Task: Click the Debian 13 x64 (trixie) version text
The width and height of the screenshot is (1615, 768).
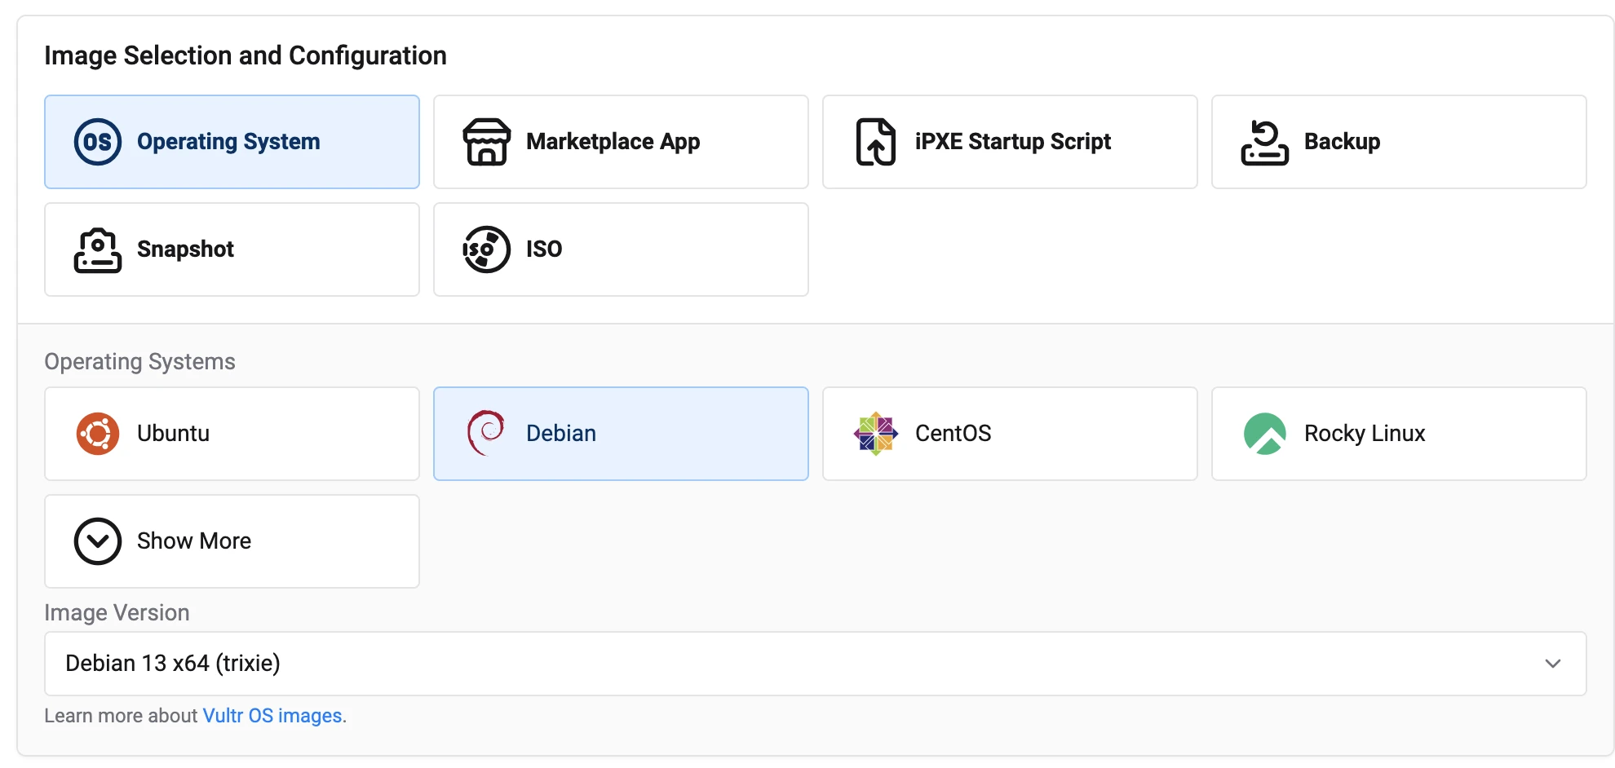Action: [173, 664]
